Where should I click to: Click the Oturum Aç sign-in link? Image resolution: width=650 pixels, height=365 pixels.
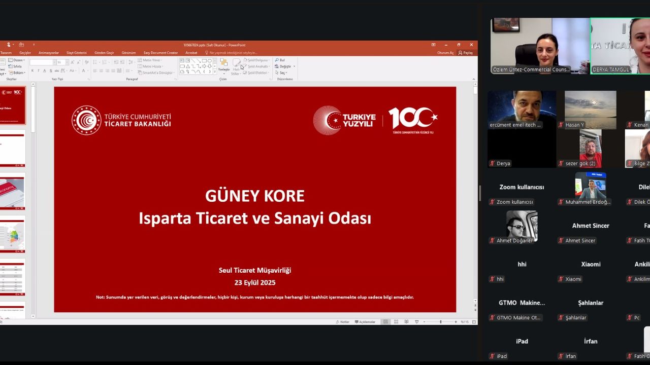click(445, 53)
